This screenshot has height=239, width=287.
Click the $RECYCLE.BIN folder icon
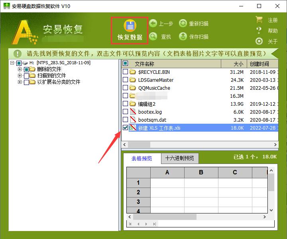(x=133, y=72)
